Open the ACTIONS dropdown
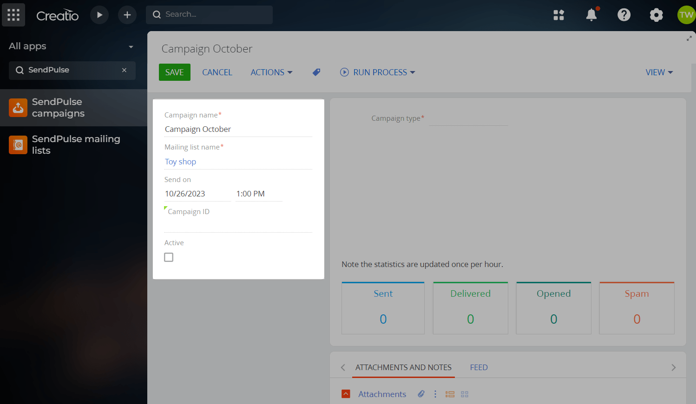The height and width of the screenshot is (404, 696). pyautogui.click(x=271, y=72)
